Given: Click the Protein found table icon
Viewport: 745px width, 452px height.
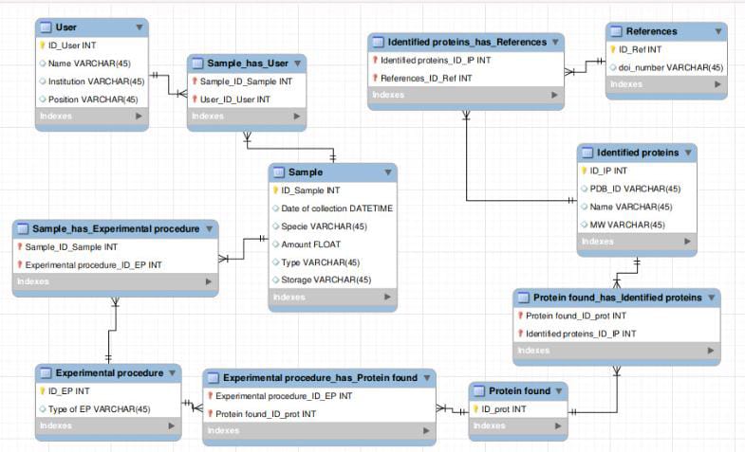Looking at the screenshot, I should coord(479,391).
